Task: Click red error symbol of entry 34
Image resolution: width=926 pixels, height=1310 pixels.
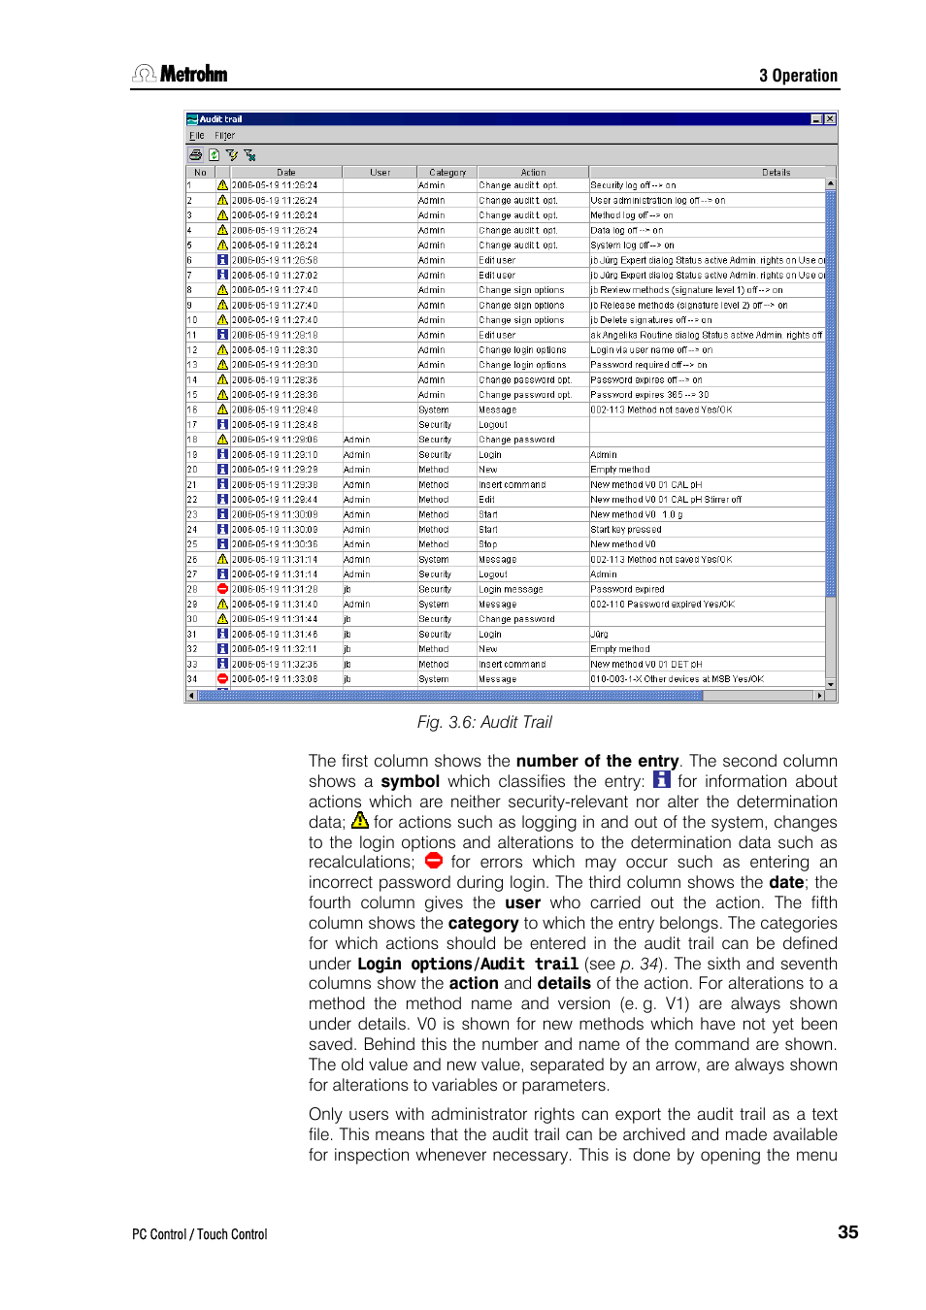Action: click(222, 679)
